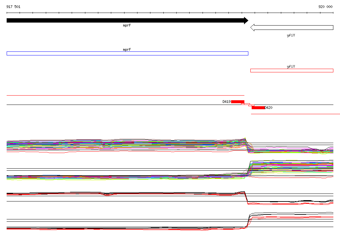Click the 920 000 end coordinate

click(x=325, y=7)
